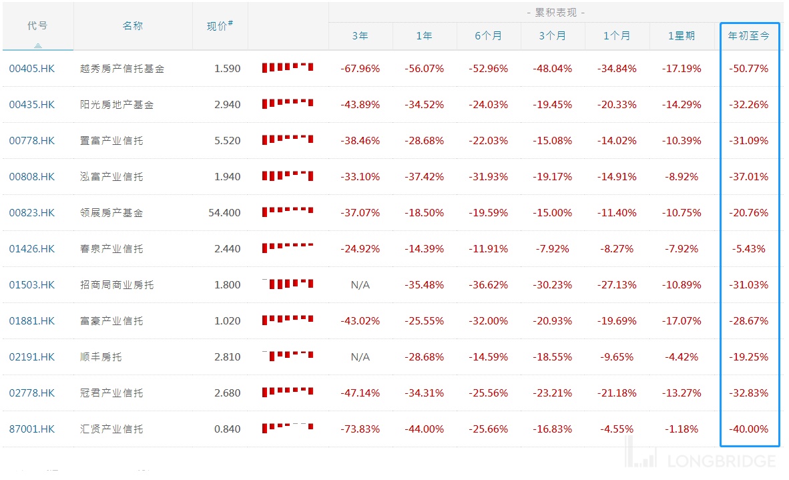Click the sparkline chart for 越秀房产信托基金
This screenshot has width=789, height=480.
coord(288,67)
